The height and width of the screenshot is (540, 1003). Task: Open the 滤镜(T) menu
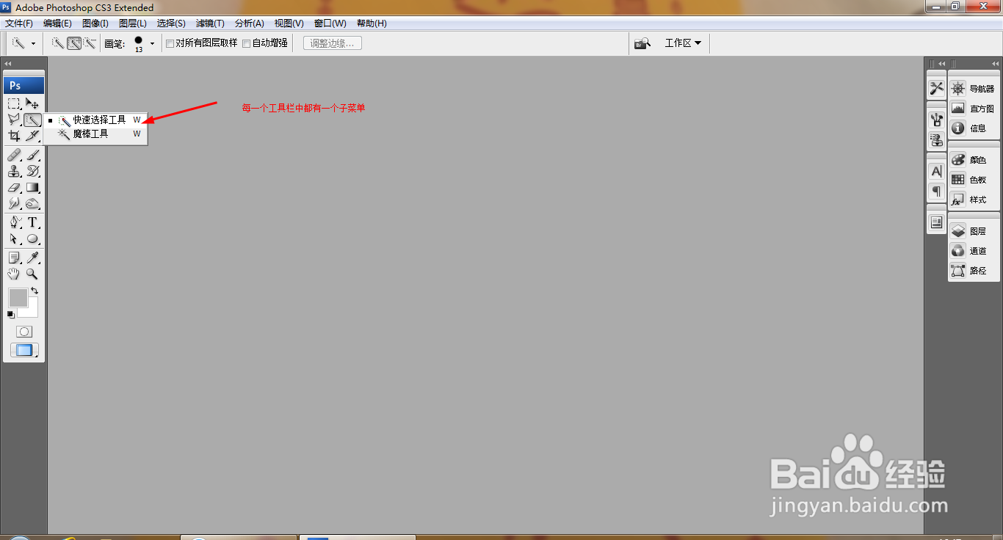210,23
